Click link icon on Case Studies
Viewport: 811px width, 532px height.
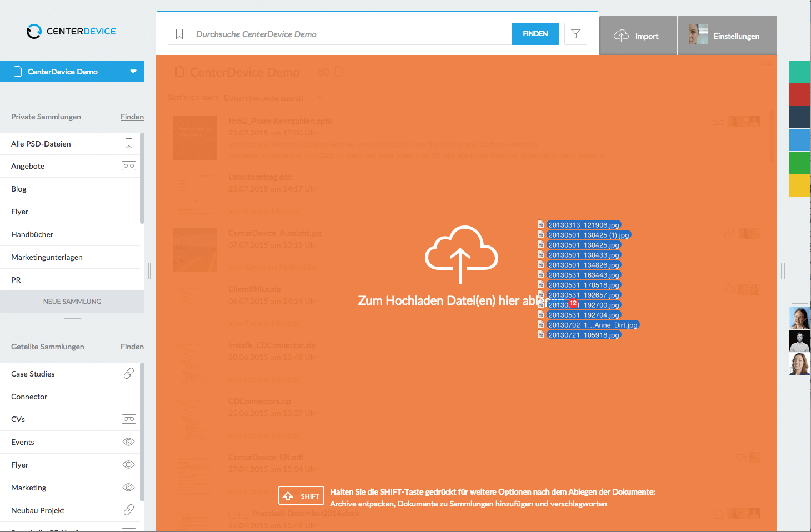(x=129, y=373)
